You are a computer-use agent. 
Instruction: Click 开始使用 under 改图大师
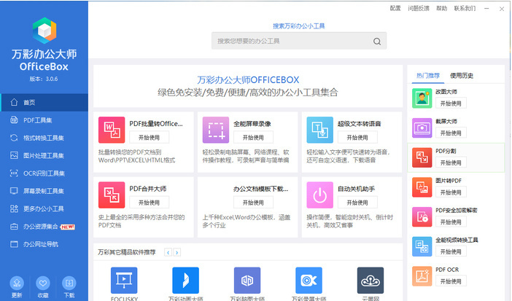[x=451, y=103]
